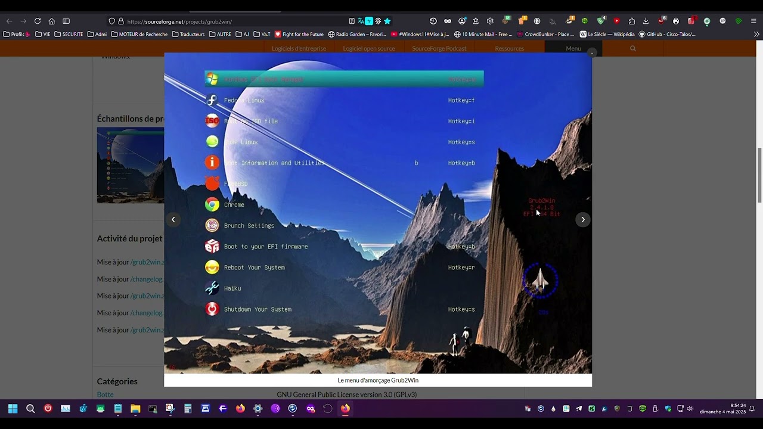Bookmark this page with the star icon
Image resolution: width=763 pixels, height=429 pixels.
pos(387,21)
